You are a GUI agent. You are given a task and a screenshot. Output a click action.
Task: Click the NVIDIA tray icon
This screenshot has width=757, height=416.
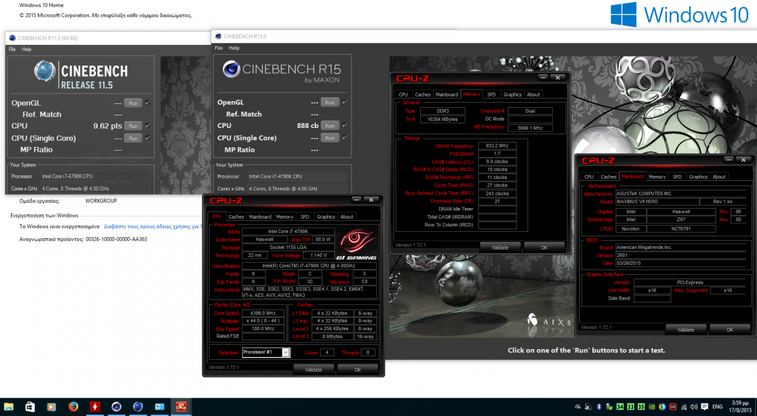click(x=652, y=407)
